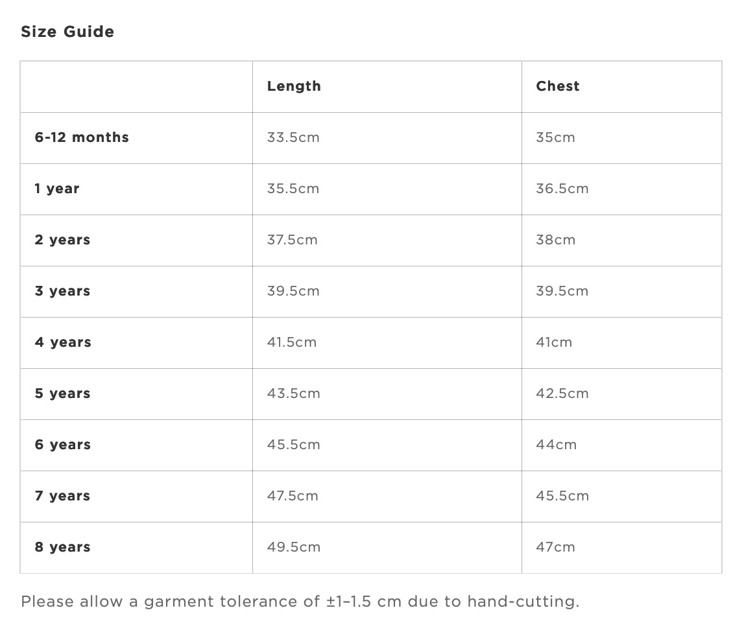Click the 1 year row label

[x=57, y=189]
